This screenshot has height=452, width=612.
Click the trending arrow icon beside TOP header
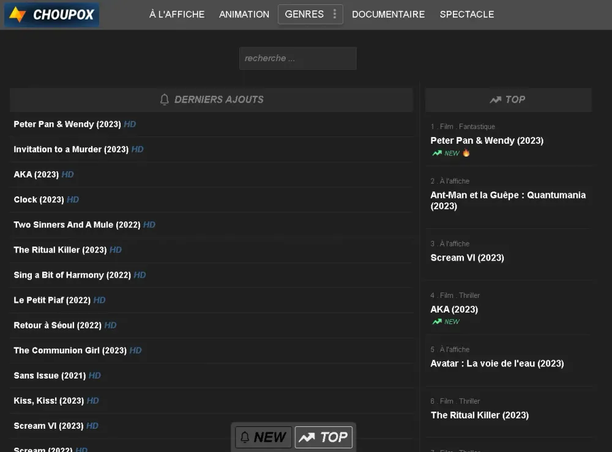pyautogui.click(x=495, y=100)
